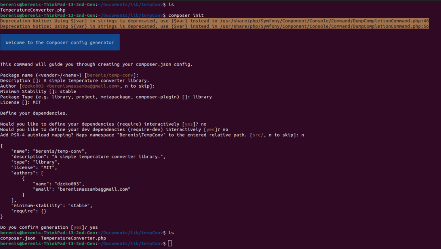Select the 'composer init' command text
This screenshot has height=249, width=441.
(186, 16)
